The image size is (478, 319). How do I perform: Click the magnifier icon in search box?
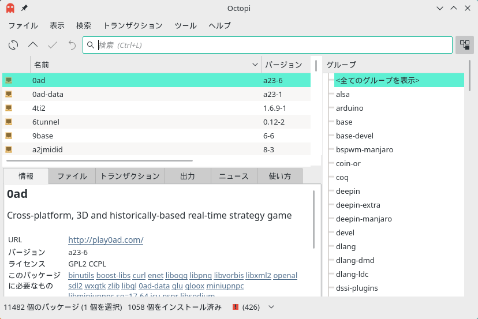(91, 45)
